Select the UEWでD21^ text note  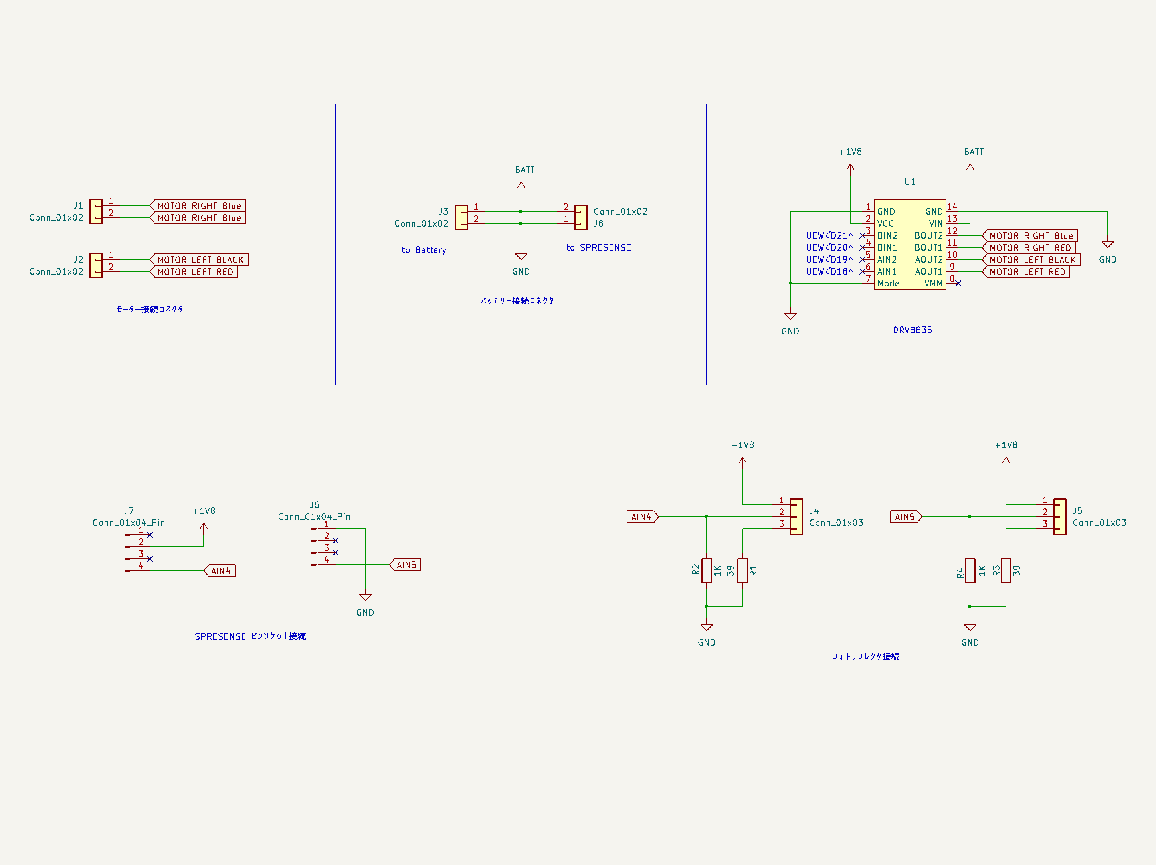pyautogui.click(x=829, y=235)
